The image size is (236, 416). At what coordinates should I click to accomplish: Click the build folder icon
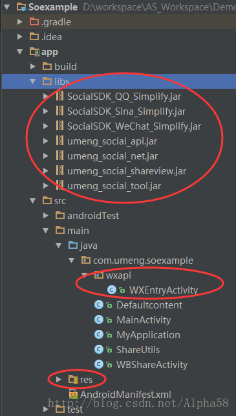47,66
